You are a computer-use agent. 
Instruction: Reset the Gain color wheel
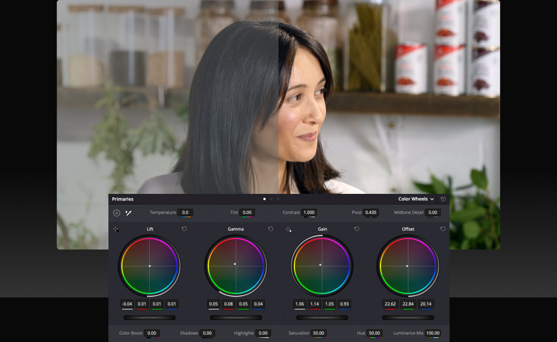click(x=356, y=229)
